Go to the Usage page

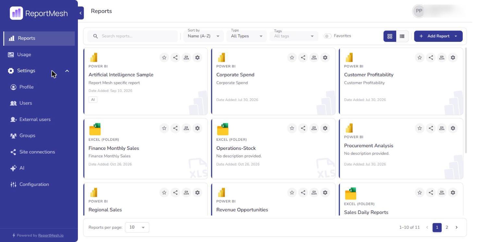tap(39, 54)
